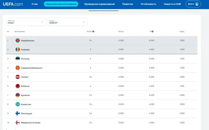Viewport: 209px width, 130px height.
Task: Open Новости и СМИ menu
Action: point(172,4)
